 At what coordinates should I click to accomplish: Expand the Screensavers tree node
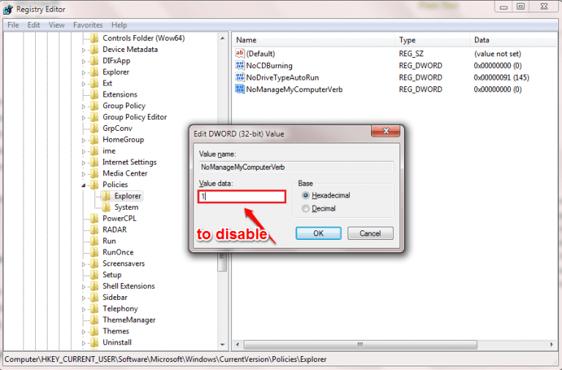[x=83, y=264]
